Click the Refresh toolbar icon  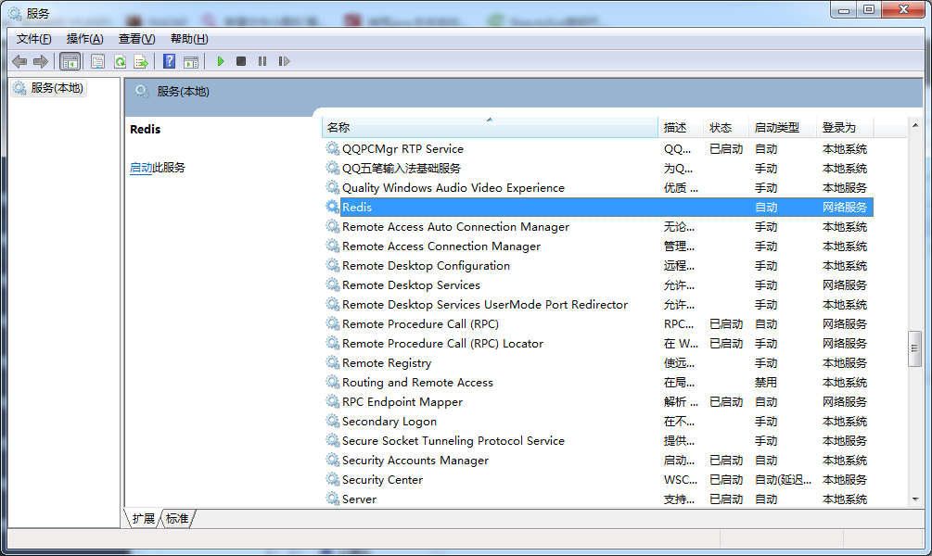[x=120, y=61]
